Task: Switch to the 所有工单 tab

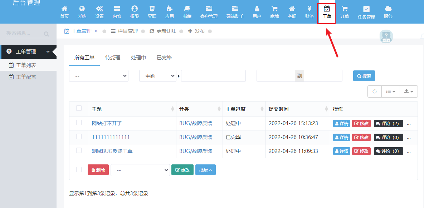Action: (84, 58)
